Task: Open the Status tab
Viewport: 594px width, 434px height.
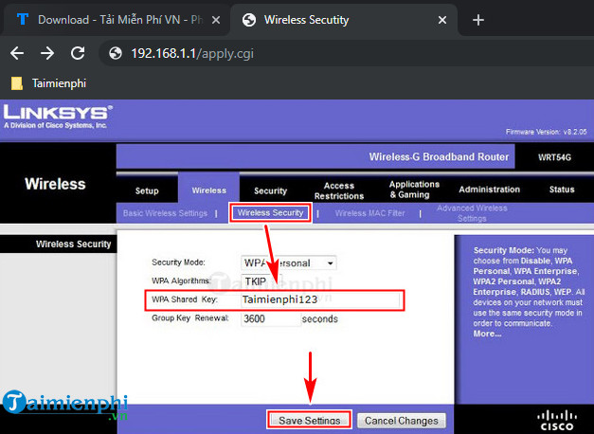Action: click(562, 190)
